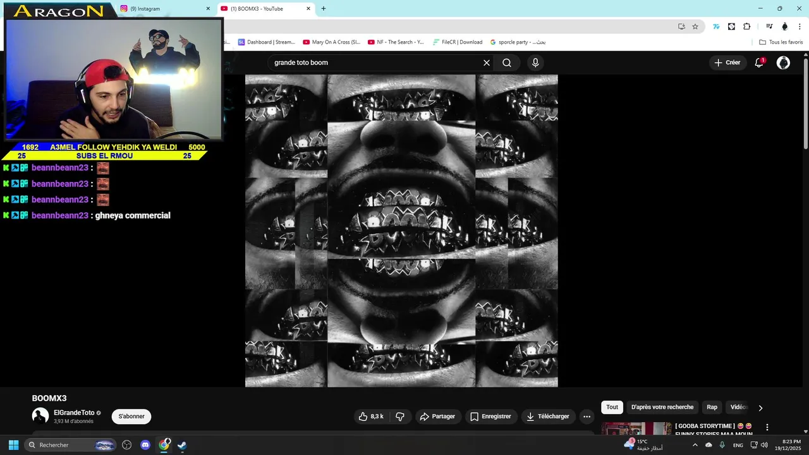Click Créer button in YouTube header

727,63
